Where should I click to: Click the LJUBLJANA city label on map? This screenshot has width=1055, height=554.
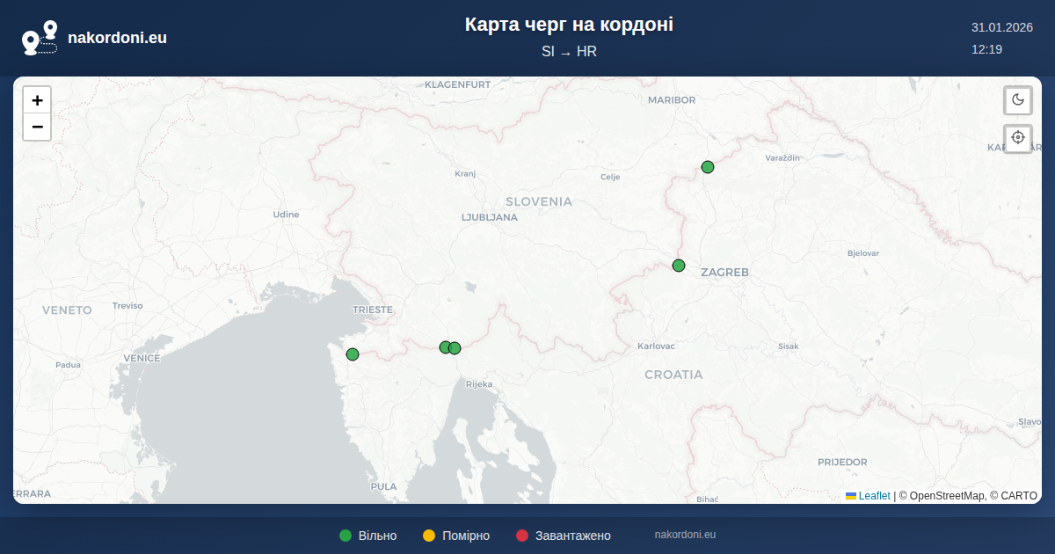489,217
